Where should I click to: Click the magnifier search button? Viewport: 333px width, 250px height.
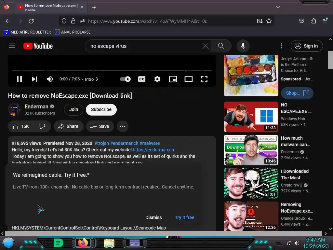point(221,46)
